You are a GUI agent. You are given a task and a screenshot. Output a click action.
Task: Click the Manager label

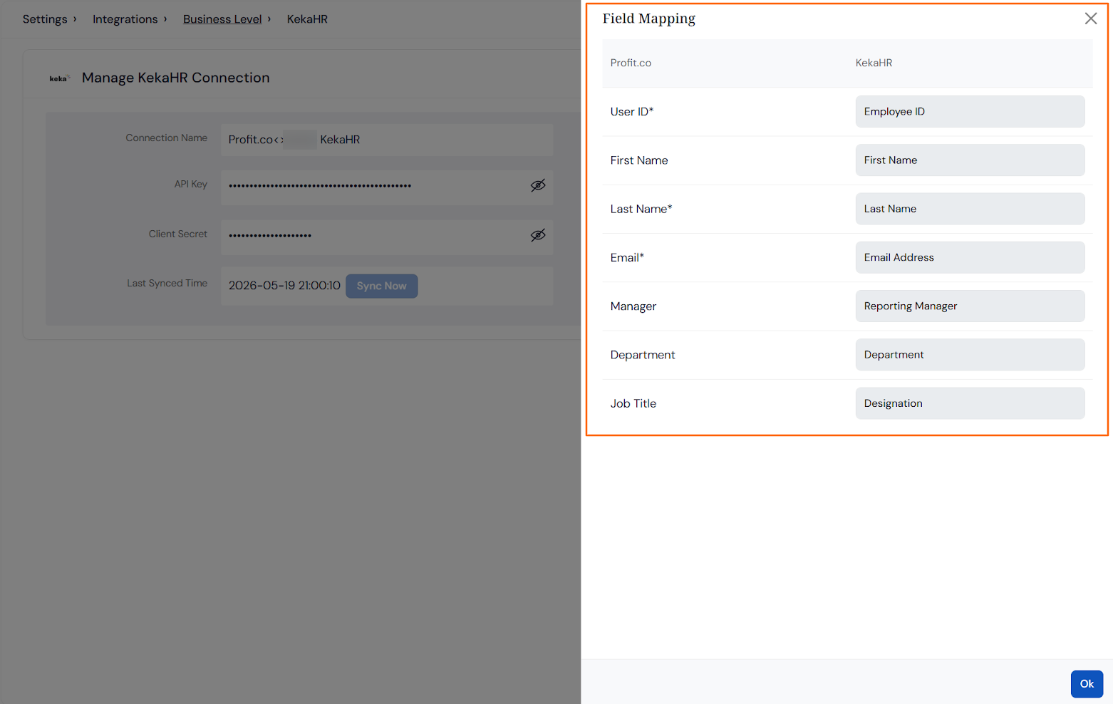click(633, 306)
